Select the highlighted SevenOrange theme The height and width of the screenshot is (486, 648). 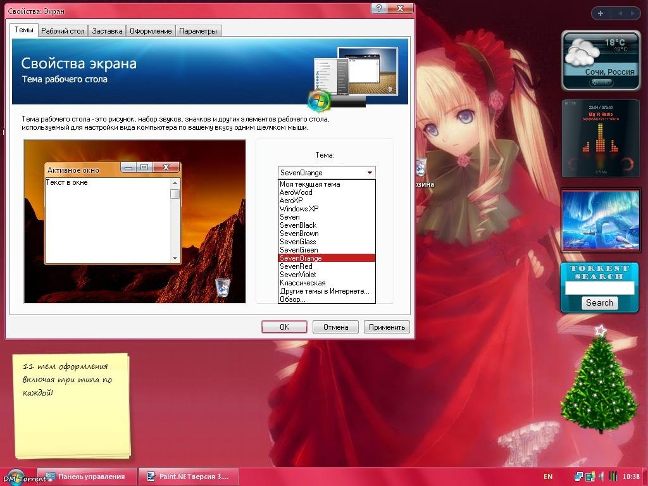[x=327, y=258]
